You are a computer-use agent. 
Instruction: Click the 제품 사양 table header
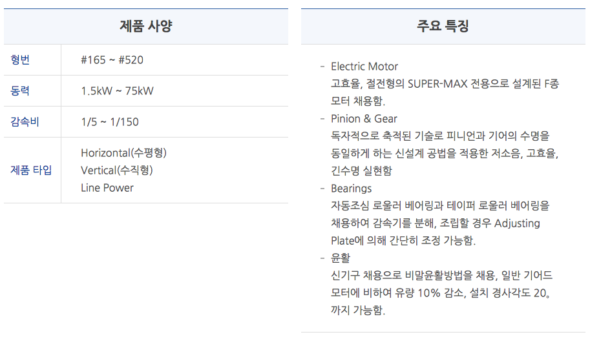[x=146, y=26]
